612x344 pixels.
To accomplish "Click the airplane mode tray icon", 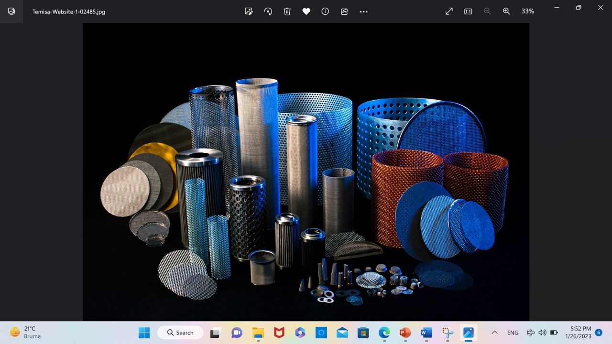I will pyautogui.click(x=531, y=333).
